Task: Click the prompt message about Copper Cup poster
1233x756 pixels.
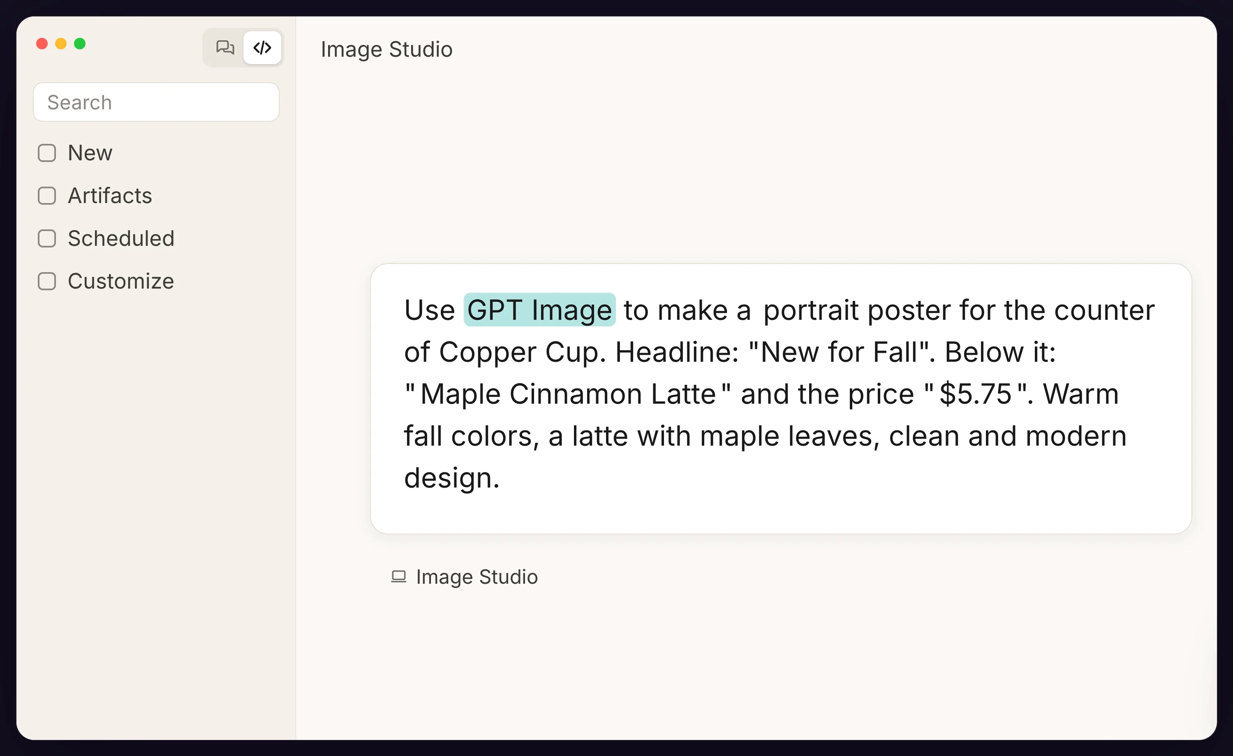Action: (x=781, y=398)
